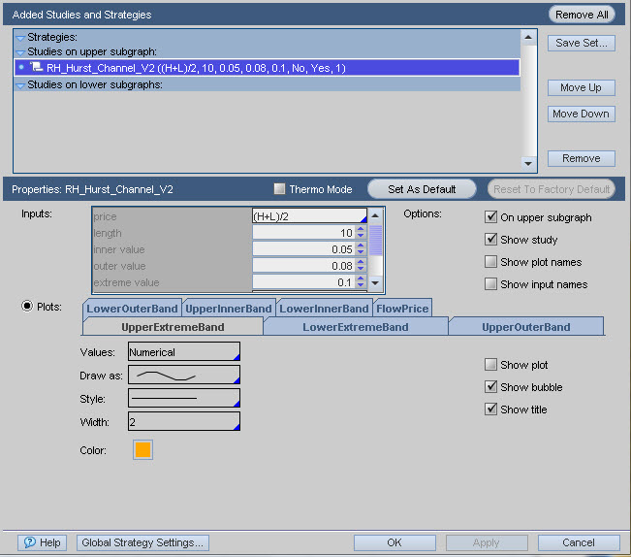Click the script icon beside RH_Hurst_Channel_V2
This screenshot has width=631, height=557.
click(x=37, y=67)
